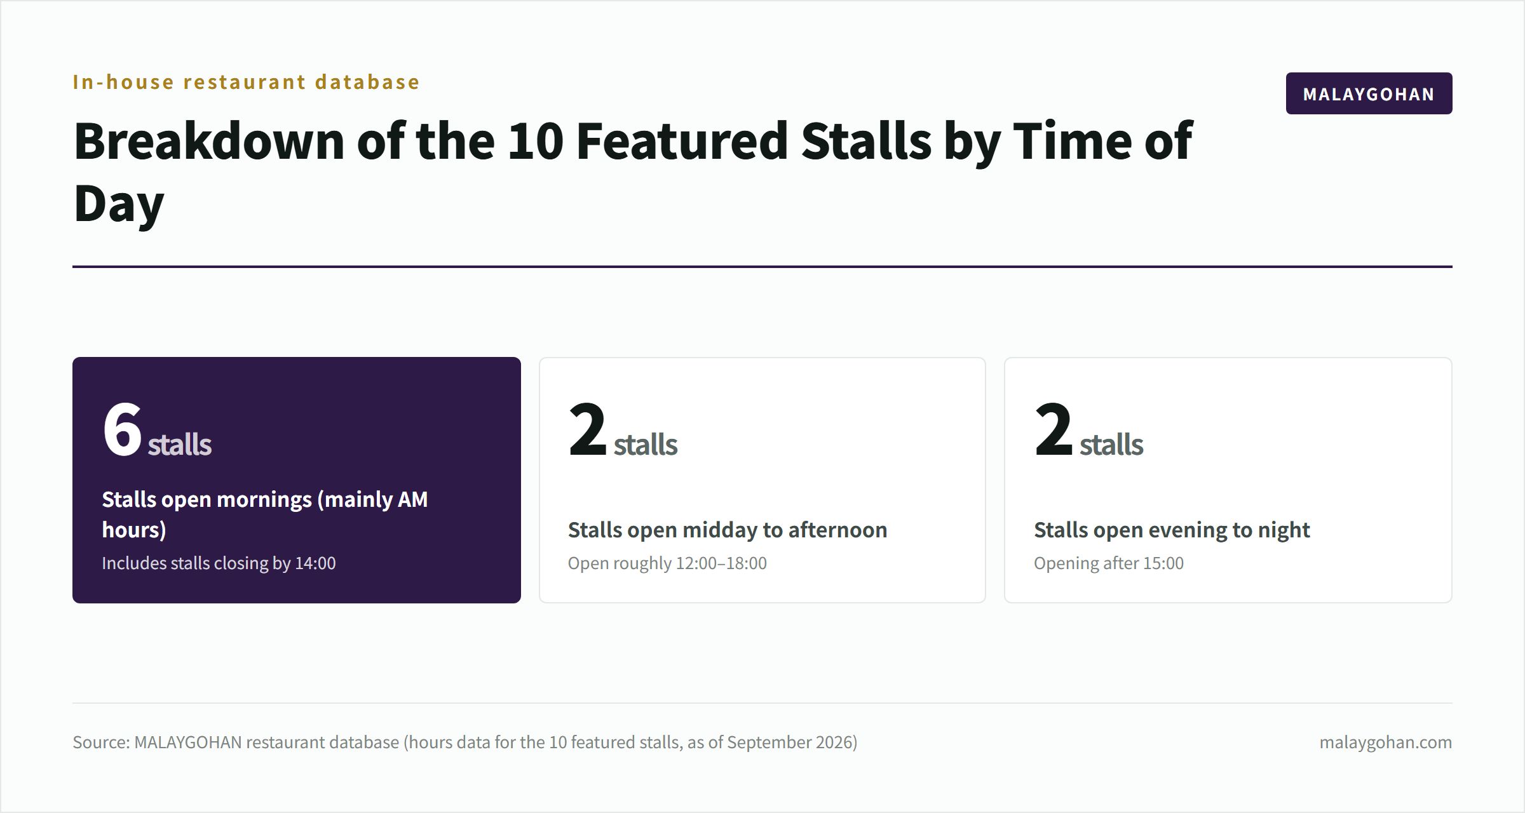Select the evening to night stalls card

1228,480
